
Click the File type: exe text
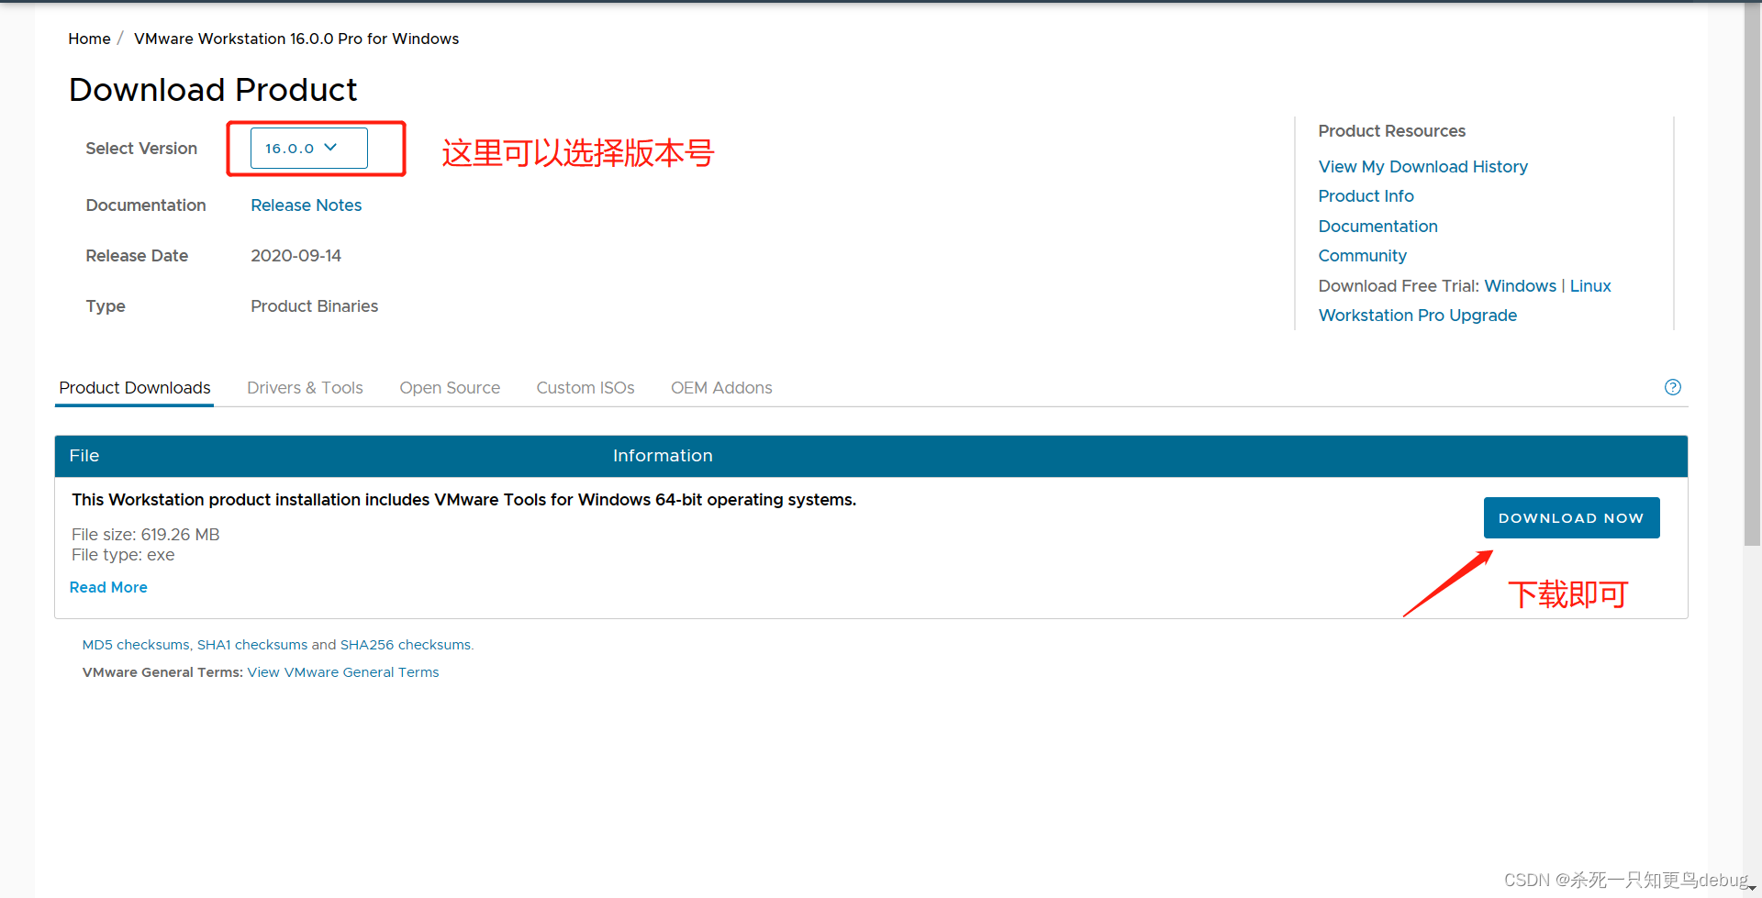click(x=123, y=555)
